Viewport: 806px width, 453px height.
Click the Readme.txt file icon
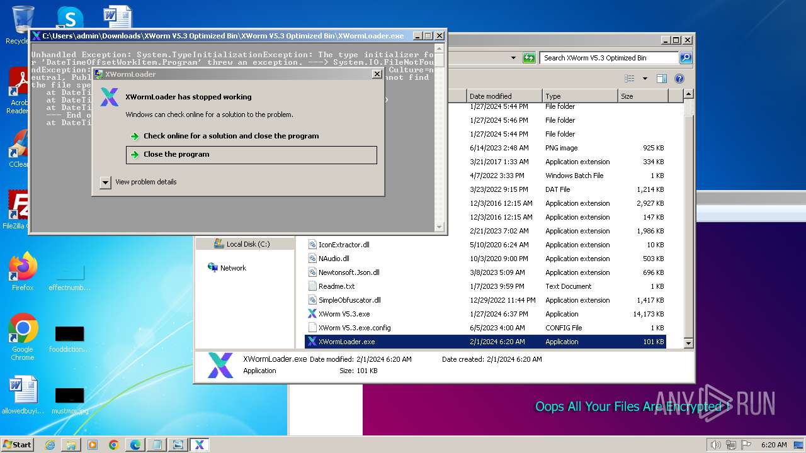click(x=312, y=286)
